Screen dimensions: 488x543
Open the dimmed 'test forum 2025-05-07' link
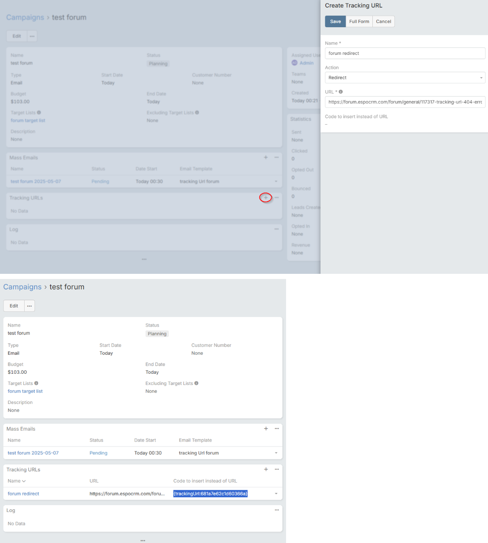36,182
